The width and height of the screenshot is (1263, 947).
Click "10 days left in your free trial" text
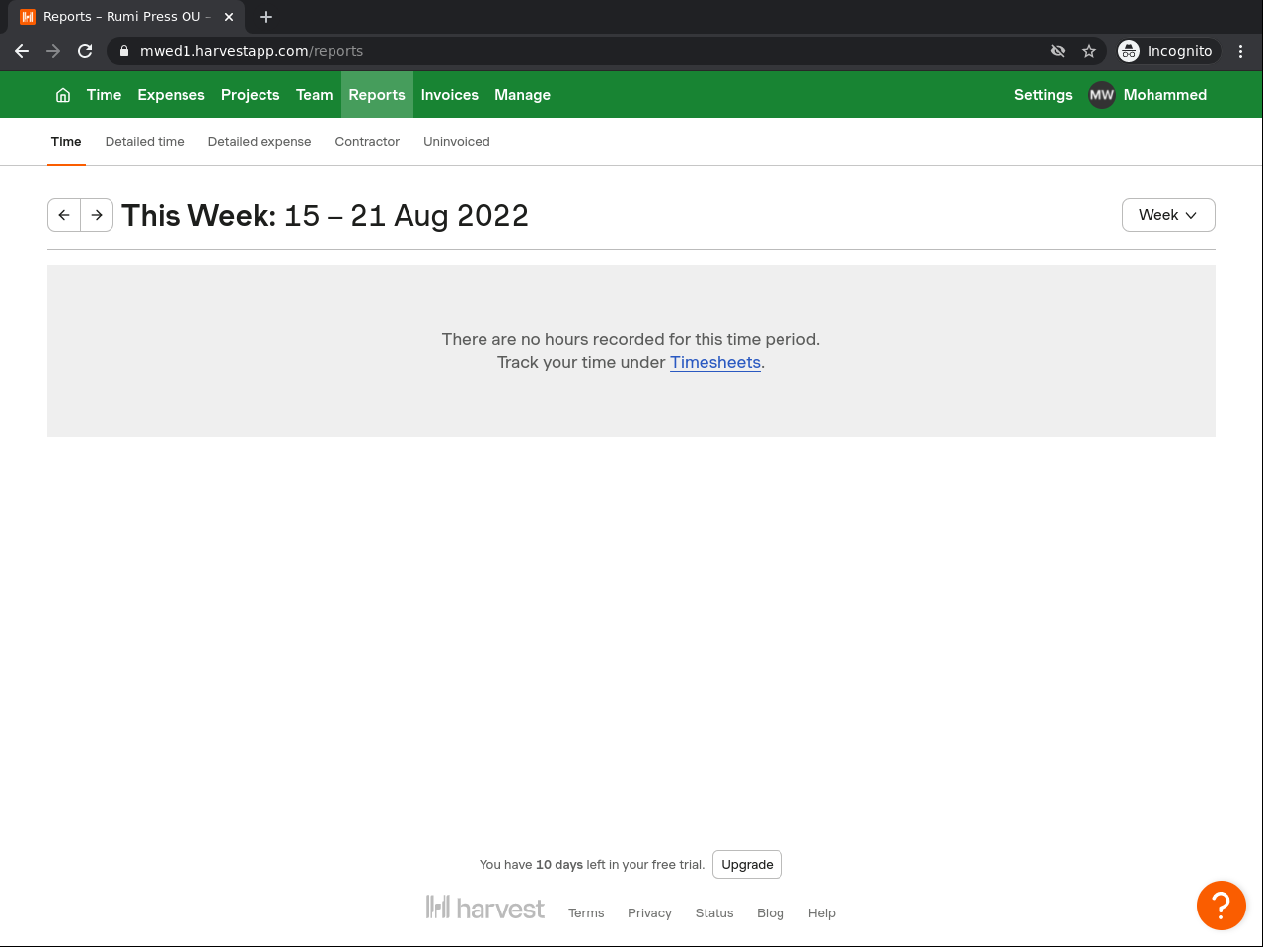point(621,865)
